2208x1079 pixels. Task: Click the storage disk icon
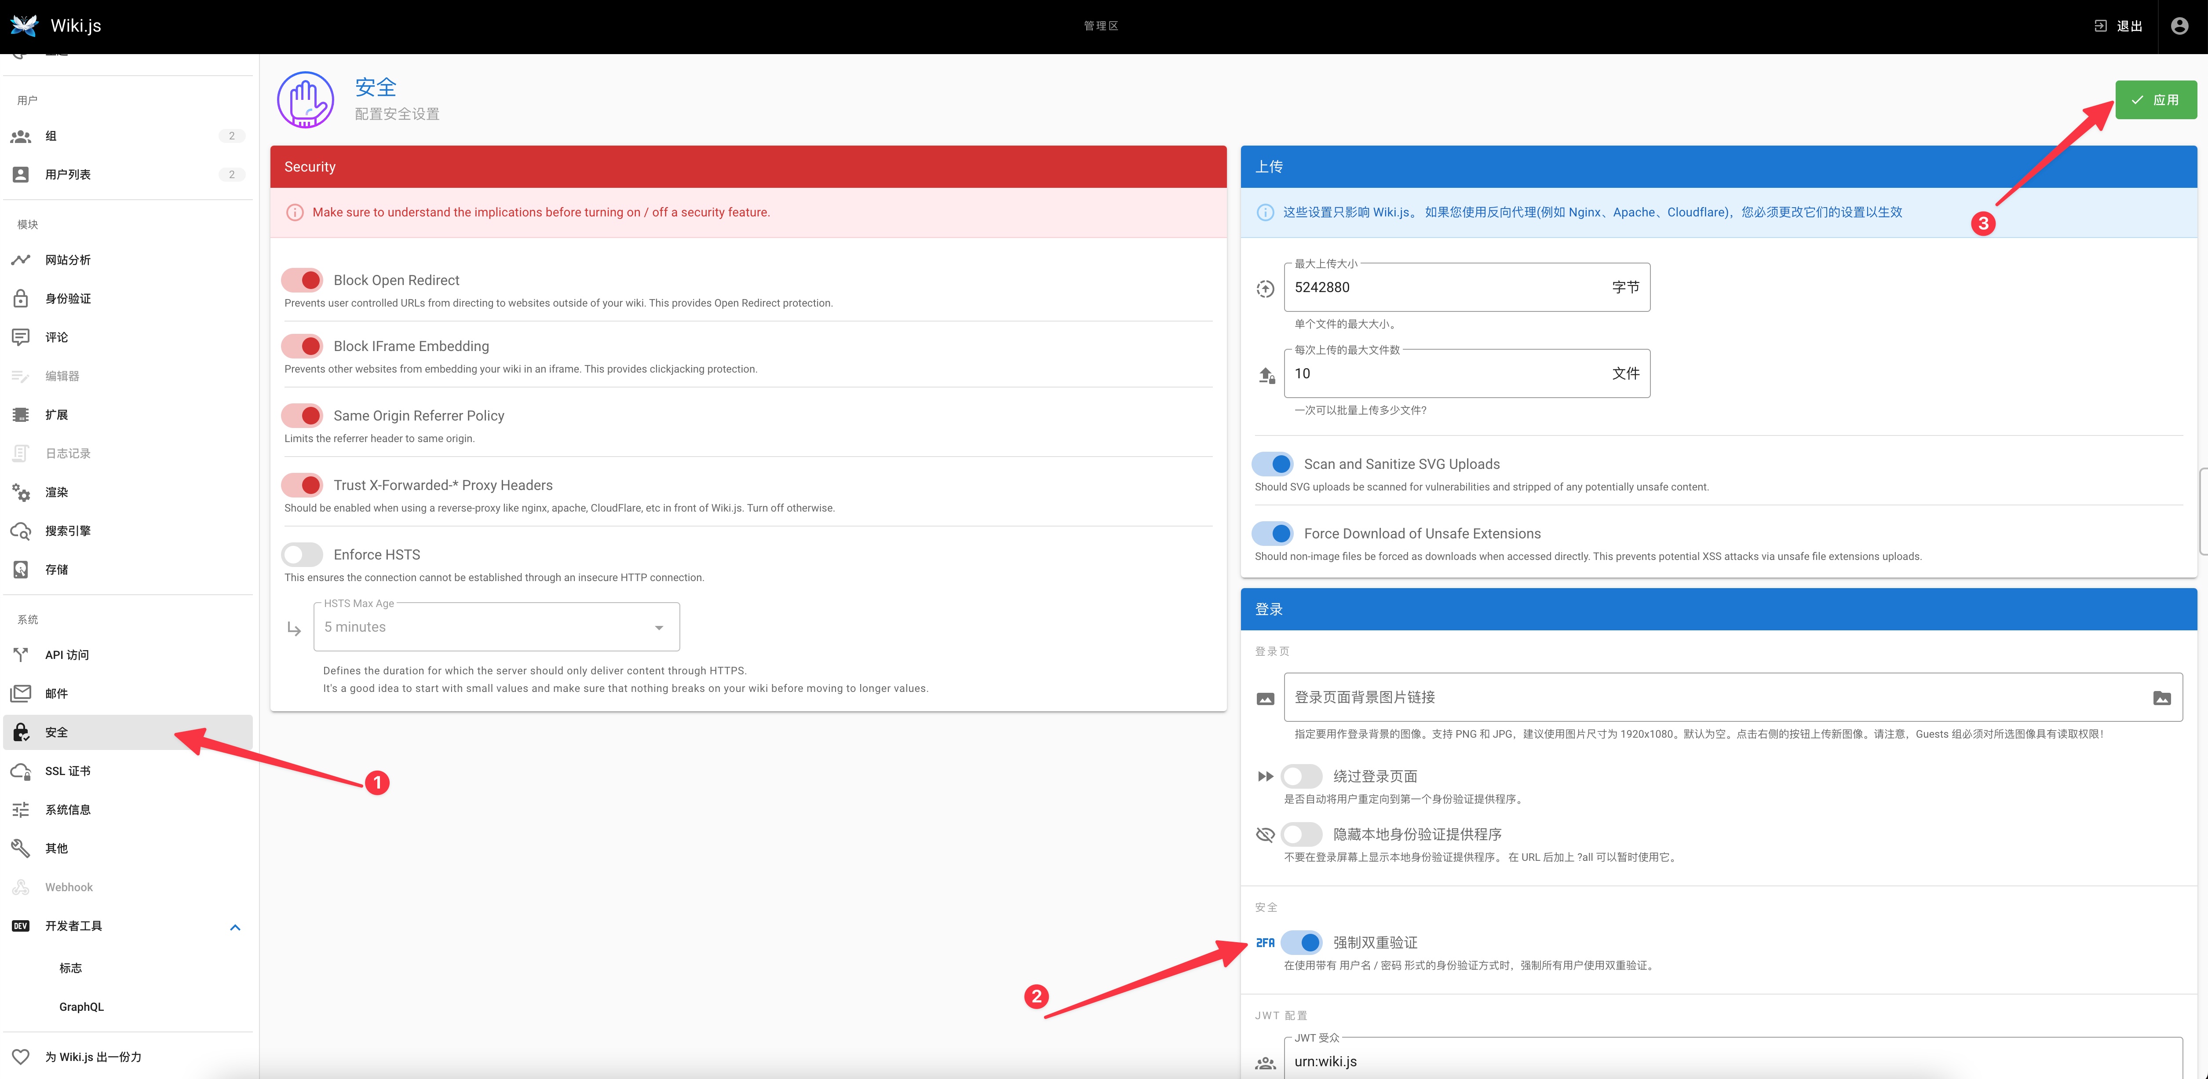[21, 570]
